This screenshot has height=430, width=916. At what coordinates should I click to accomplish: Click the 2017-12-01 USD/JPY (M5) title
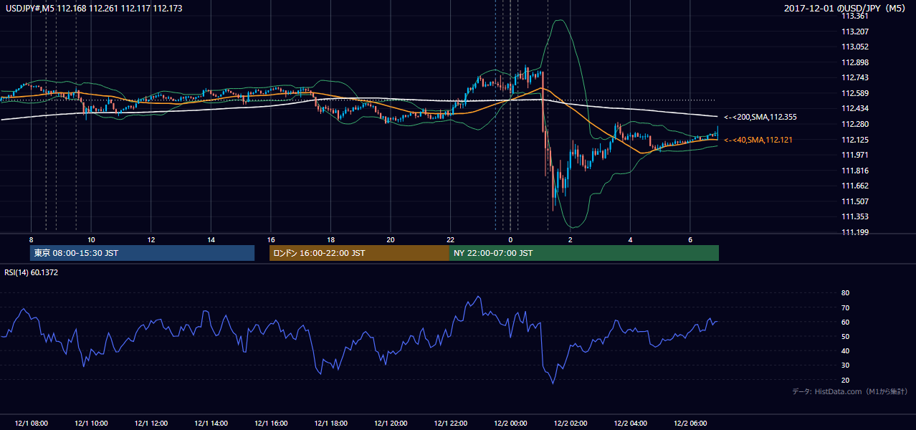pos(846,8)
